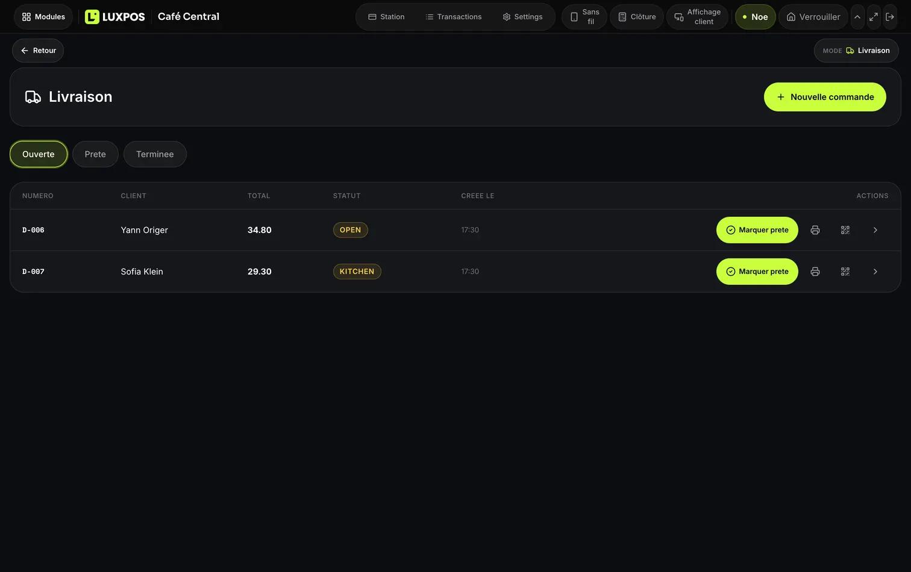Image resolution: width=911 pixels, height=572 pixels.
Task: Click the STATUT column header
Action: coord(346,196)
